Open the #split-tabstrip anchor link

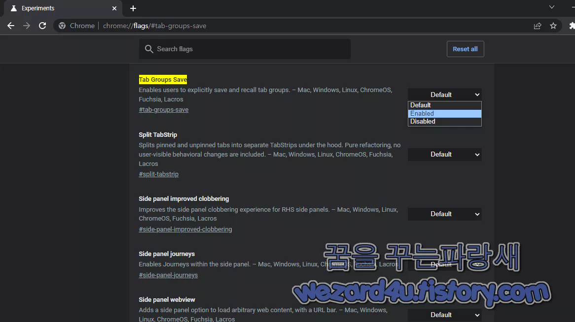(x=158, y=174)
